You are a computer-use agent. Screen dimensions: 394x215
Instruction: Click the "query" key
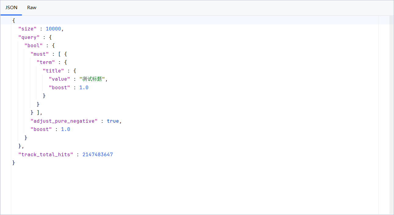(29, 37)
